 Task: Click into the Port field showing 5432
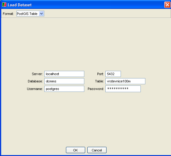pyautogui.click(x=113, y=74)
